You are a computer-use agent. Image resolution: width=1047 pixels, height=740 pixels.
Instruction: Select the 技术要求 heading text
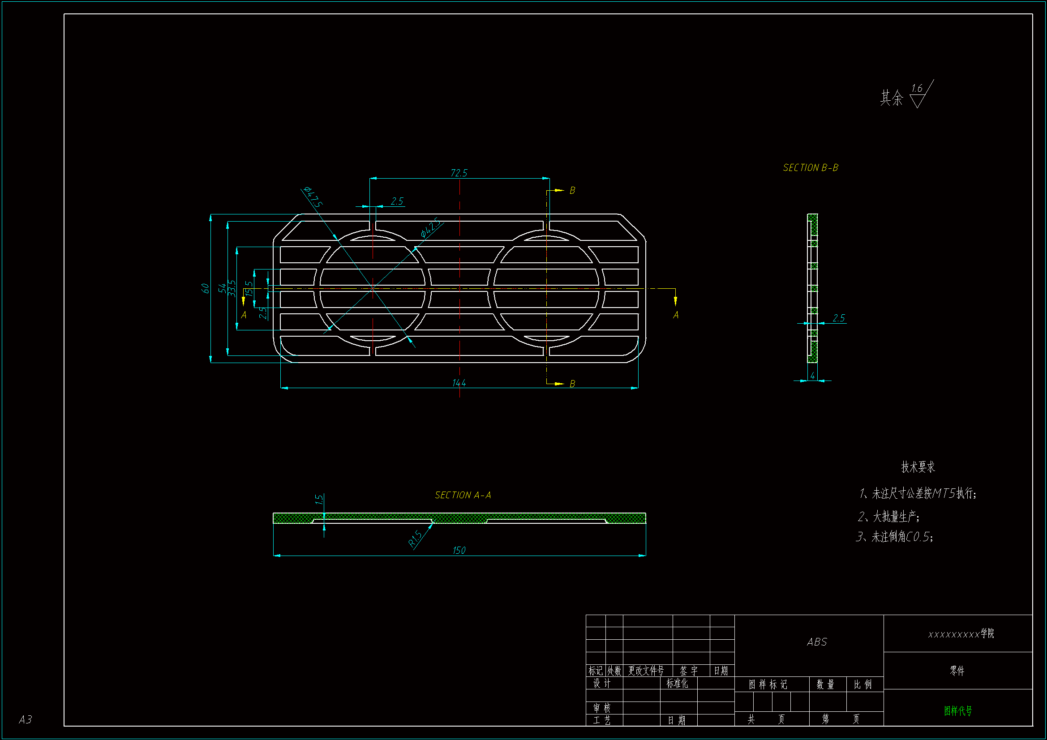pyautogui.click(x=918, y=467)
